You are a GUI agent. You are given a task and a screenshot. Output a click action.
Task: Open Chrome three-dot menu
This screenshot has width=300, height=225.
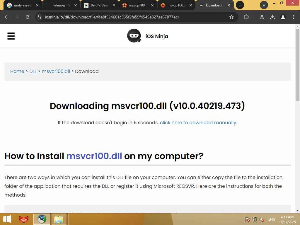click(x=294, y=17)
